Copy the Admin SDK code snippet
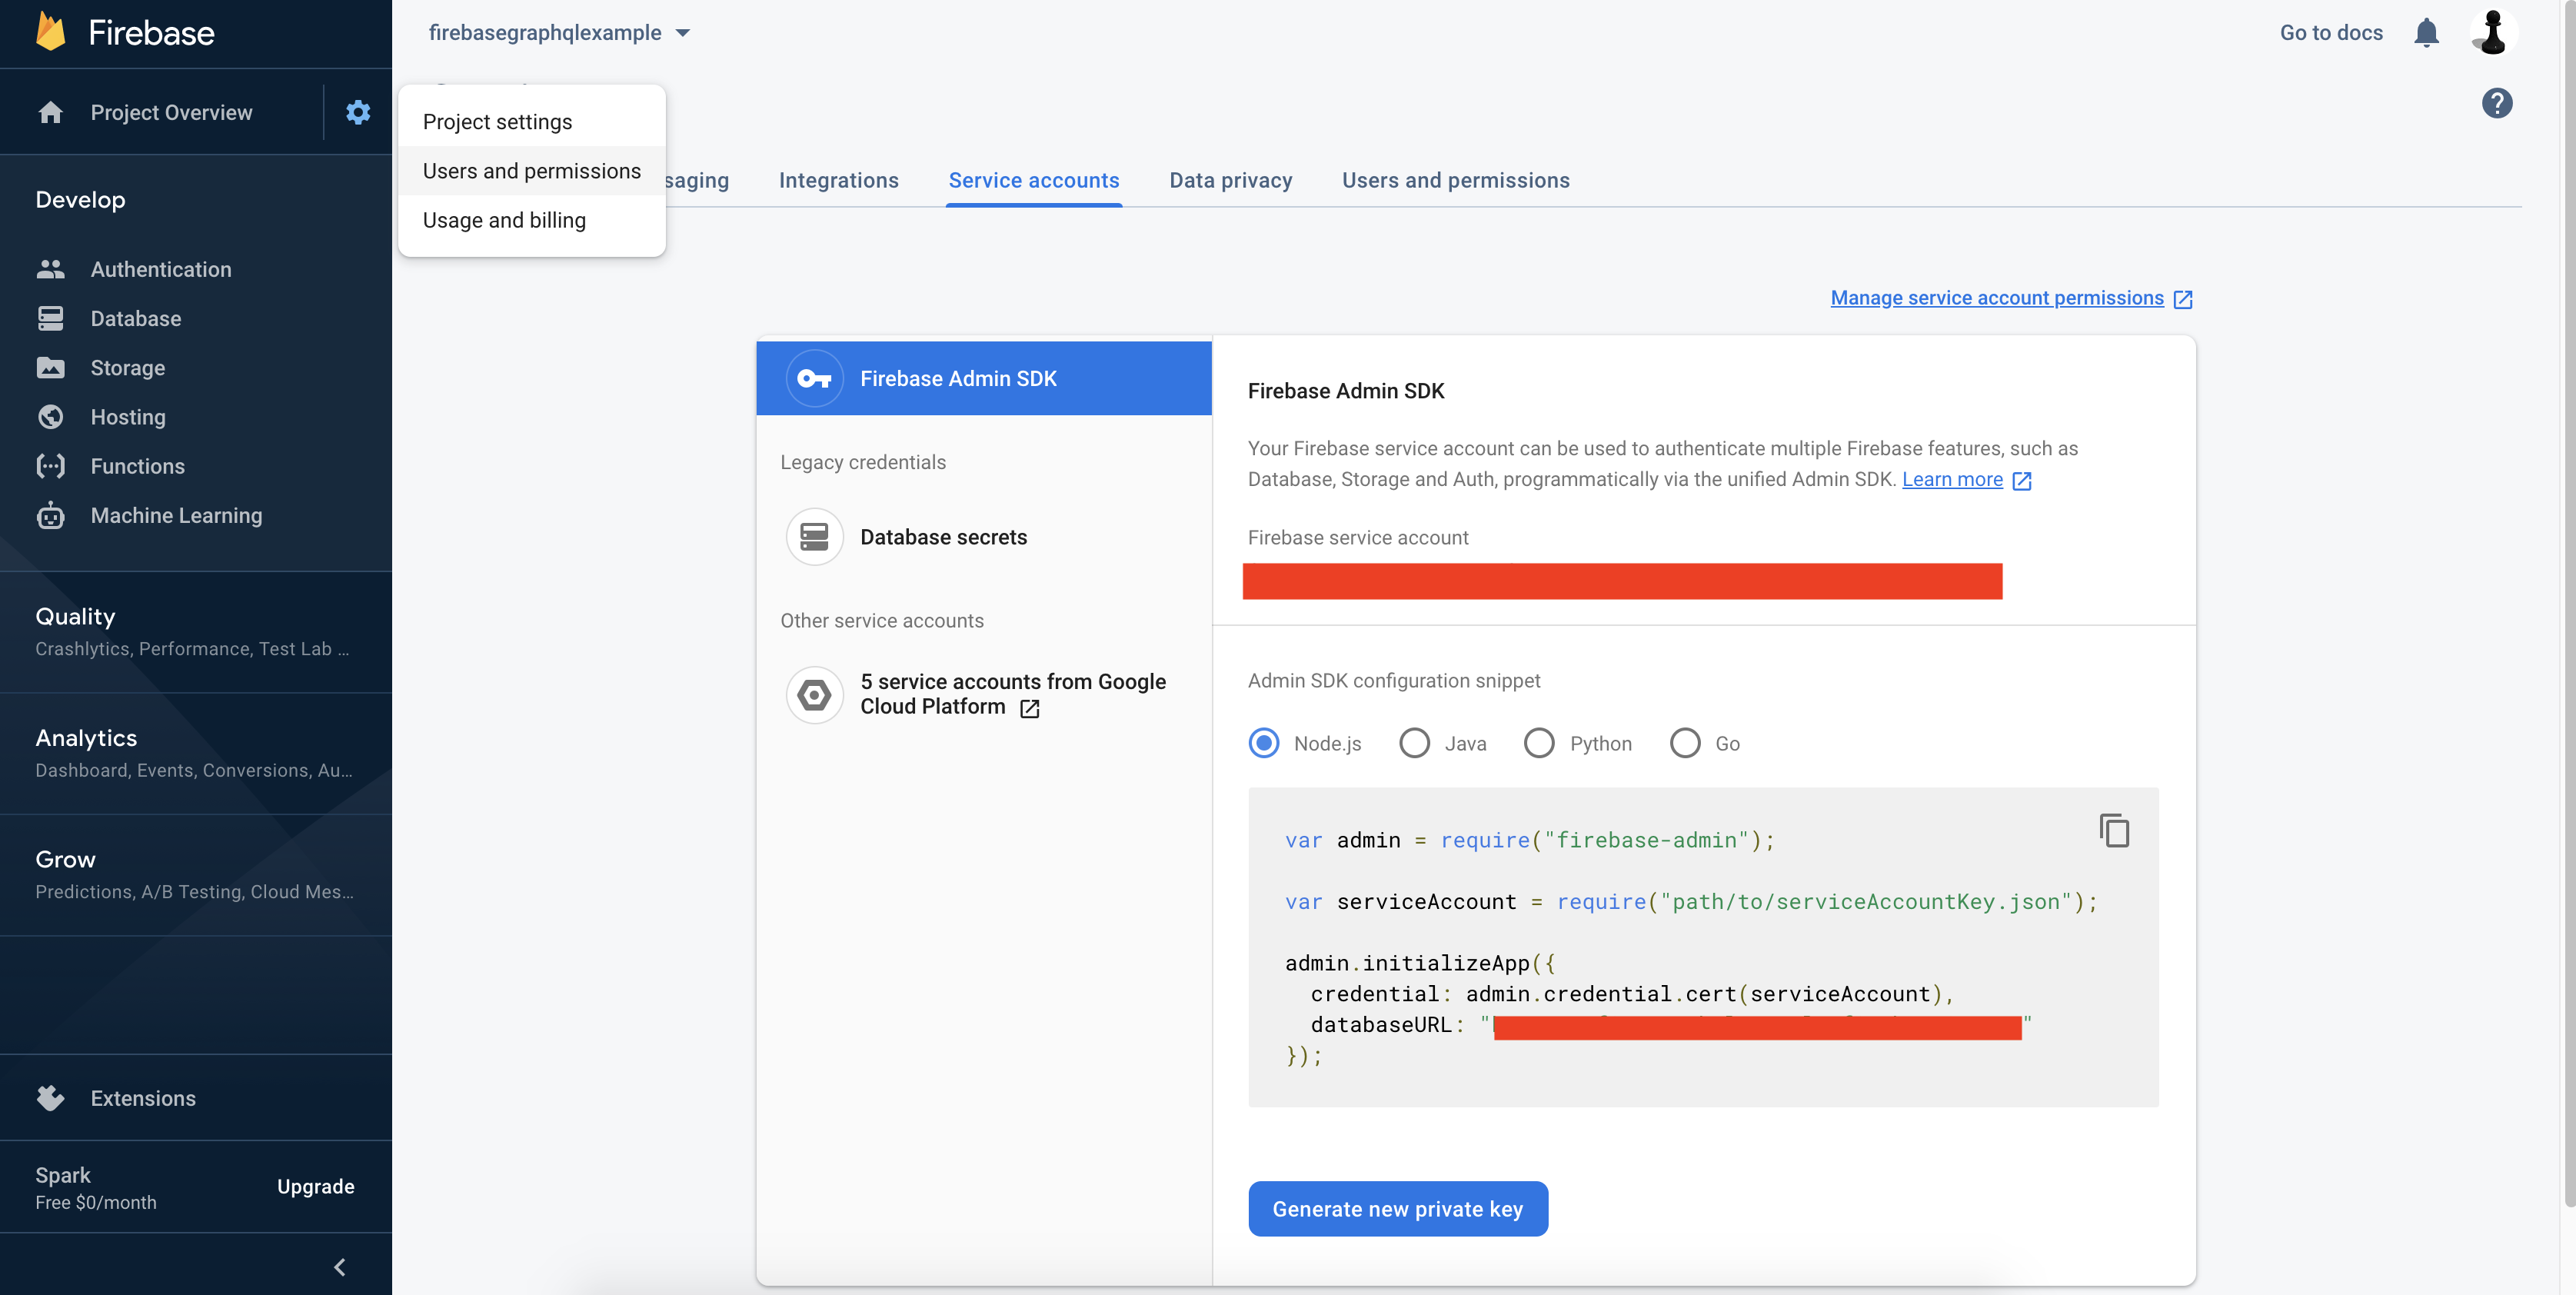 [2115, 831]
